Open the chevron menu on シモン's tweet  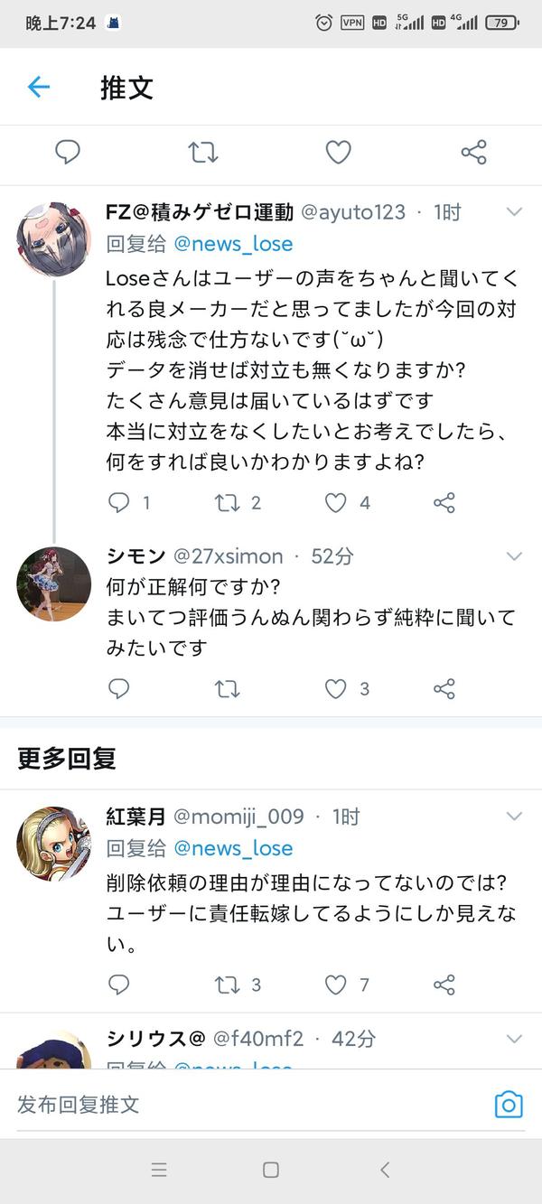514,555
